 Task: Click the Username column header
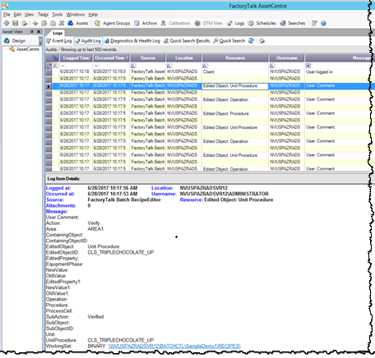(287, 58)
